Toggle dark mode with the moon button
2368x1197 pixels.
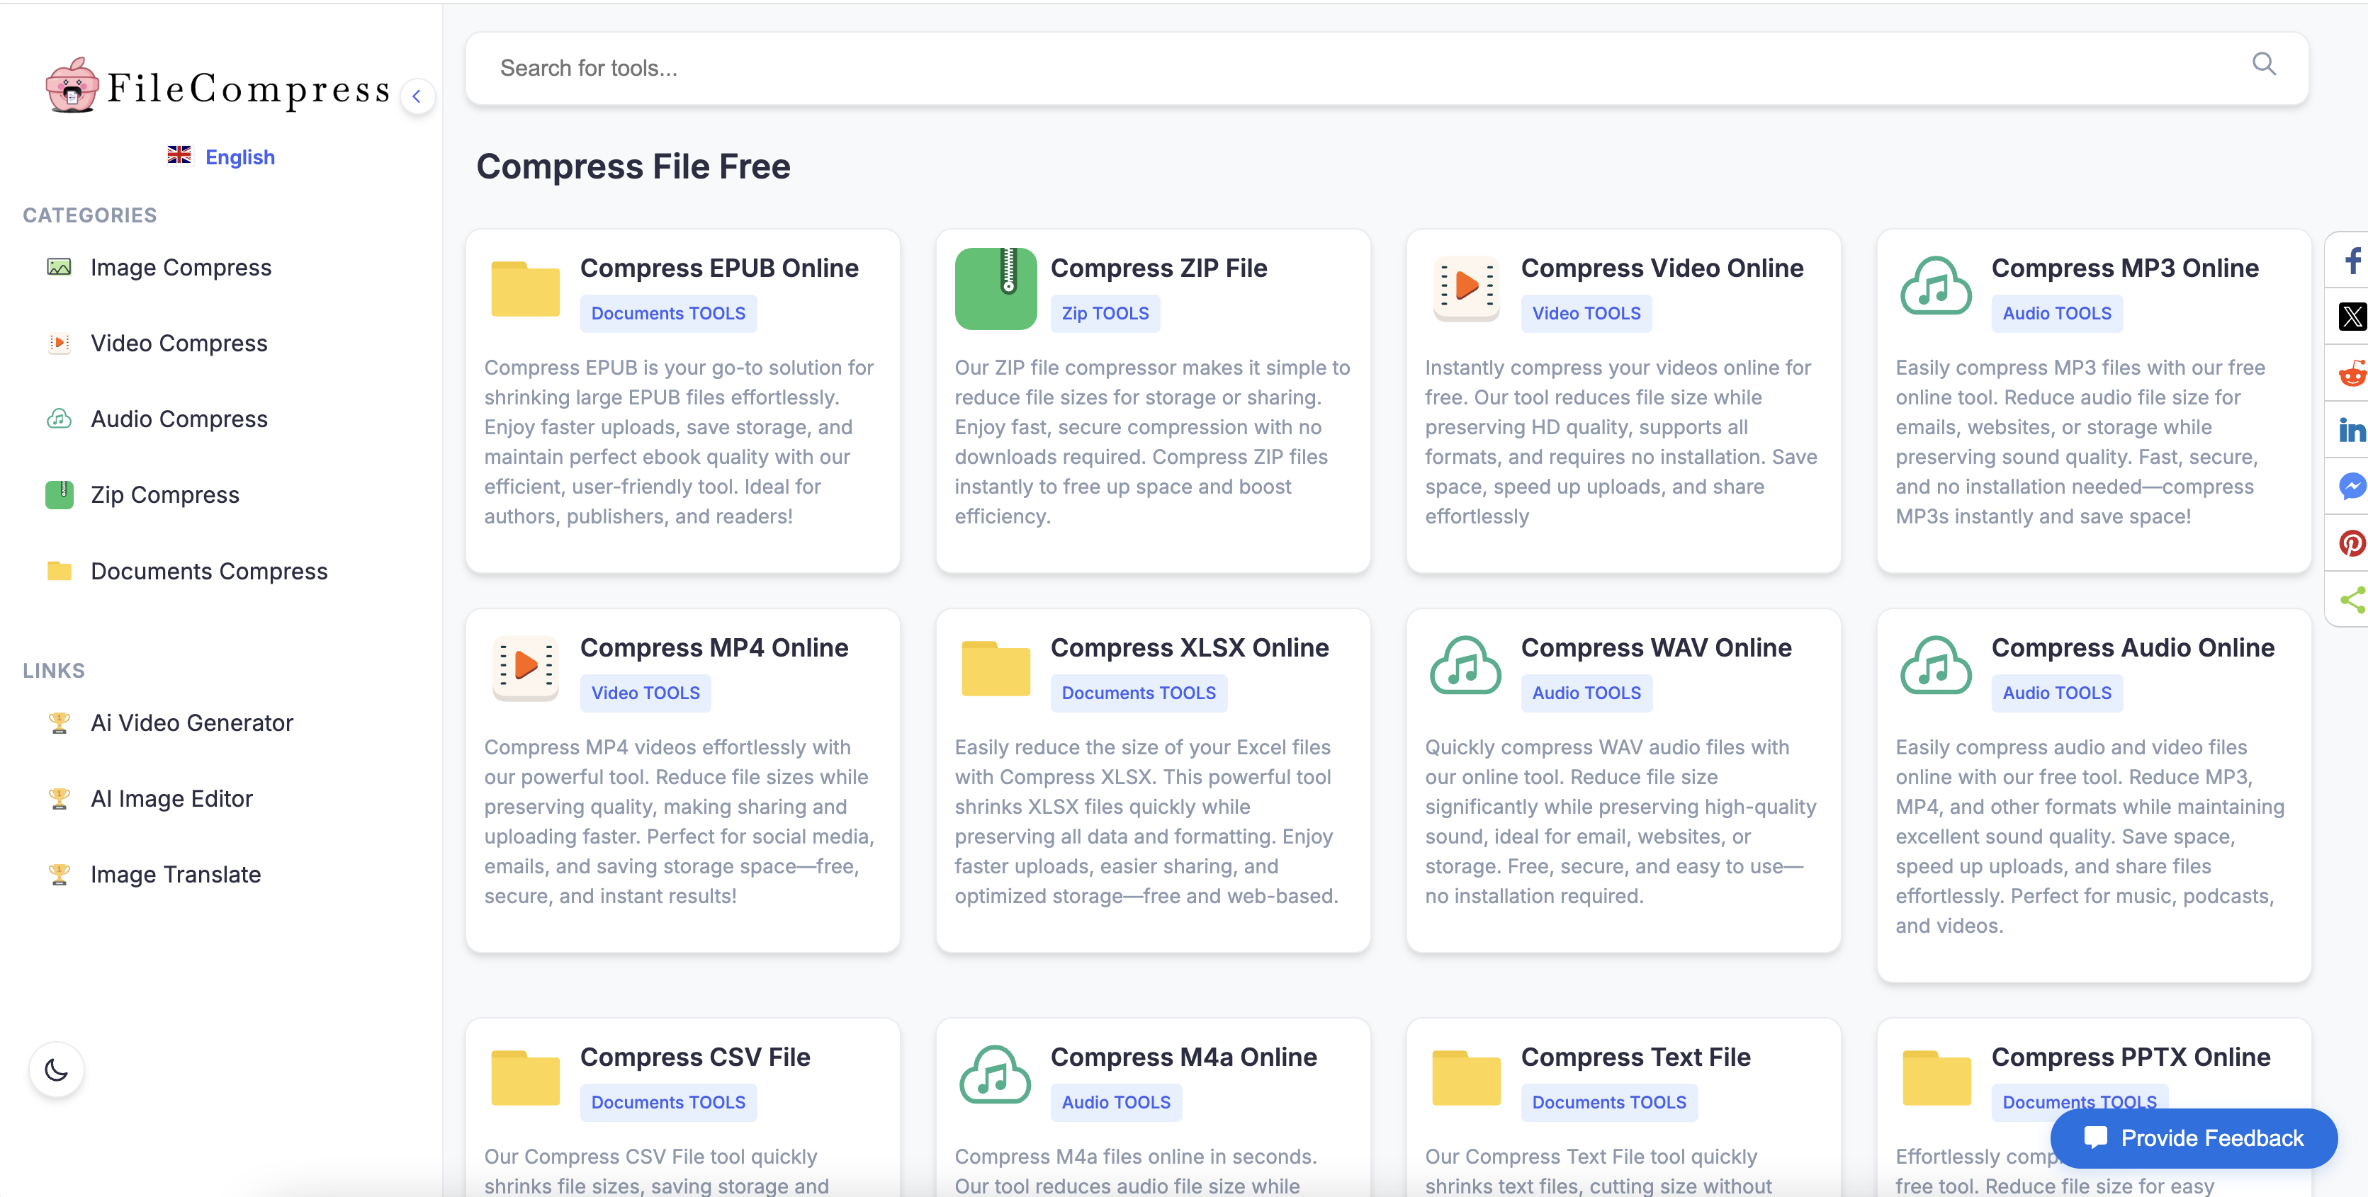pyautogui.click(x=57, y=1070)
